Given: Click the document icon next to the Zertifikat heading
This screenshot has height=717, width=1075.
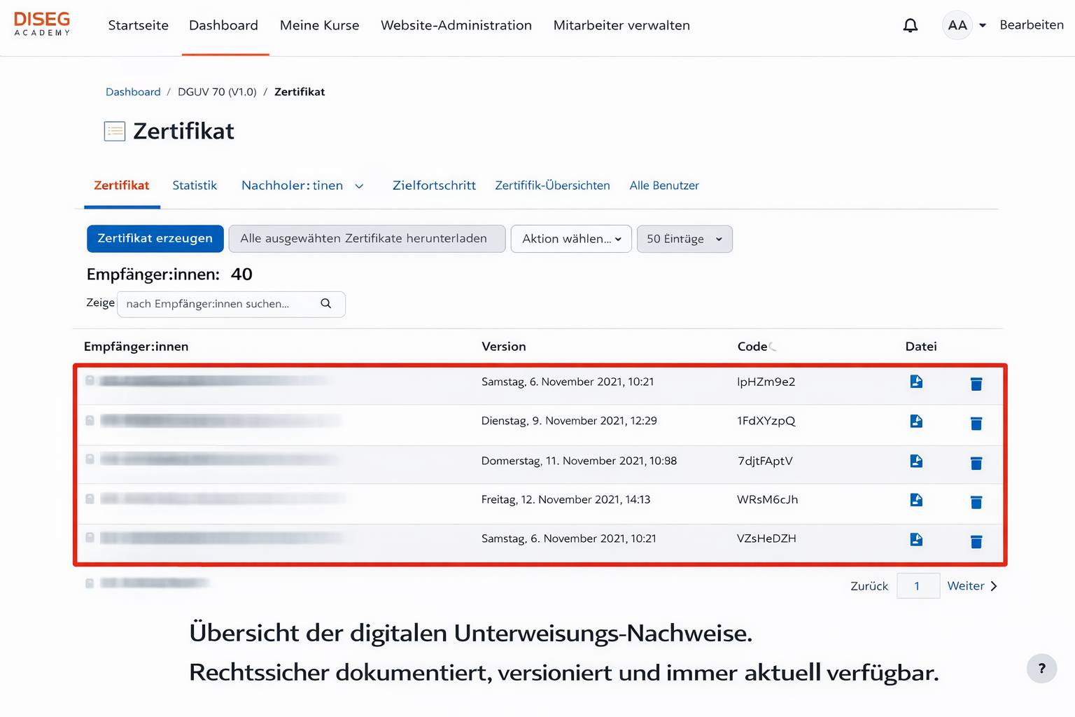Looking at the screenshot, I should (x=114, y=131).
